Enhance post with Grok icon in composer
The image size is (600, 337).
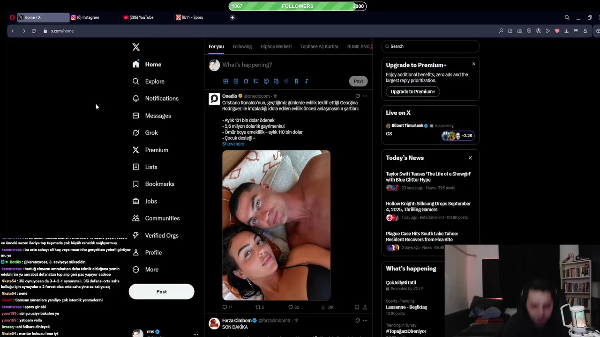tap(246, 81)
